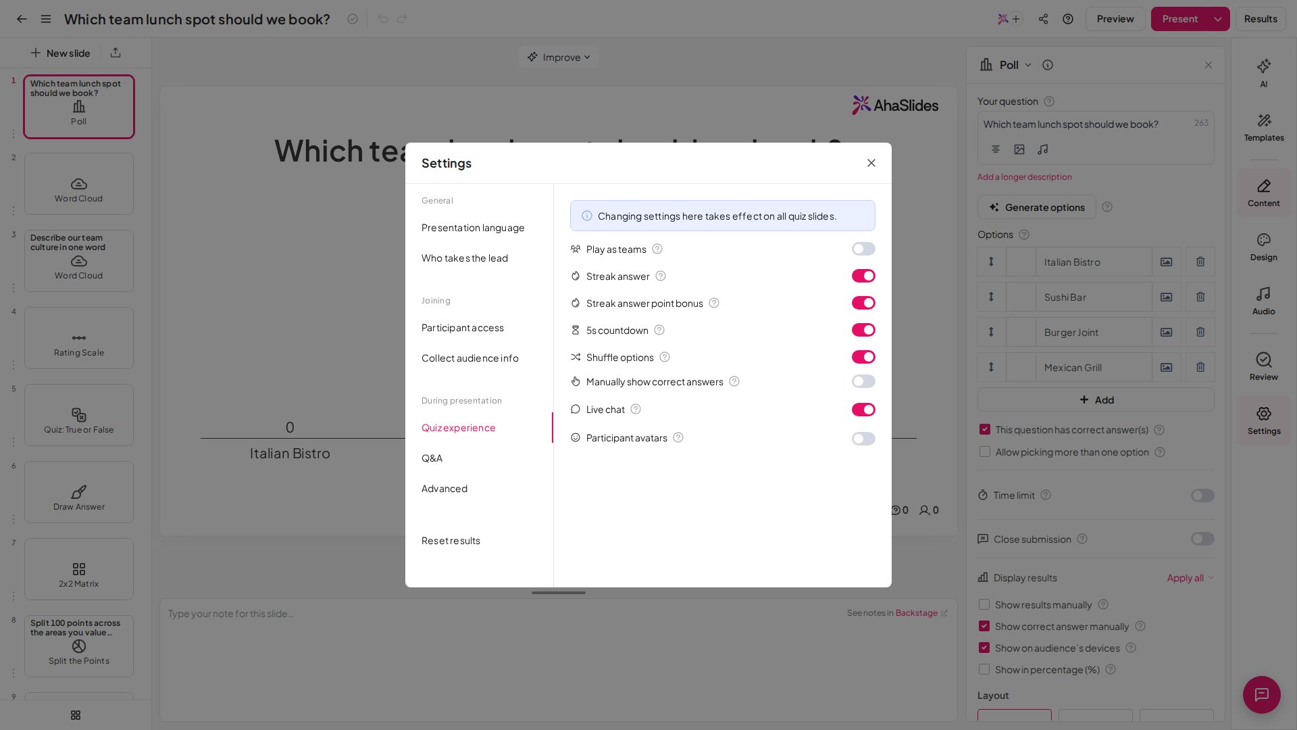Open the Design panel icon
This screenshot has width=1297, height=730.
1263,247
